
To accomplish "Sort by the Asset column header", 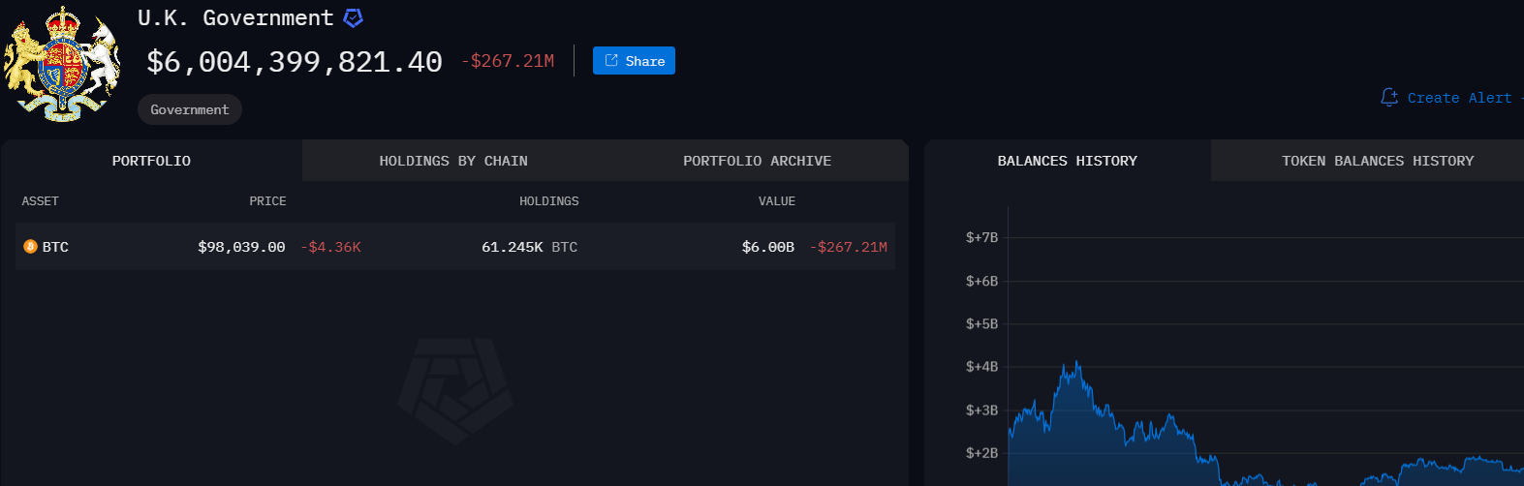I will (41, 201).
